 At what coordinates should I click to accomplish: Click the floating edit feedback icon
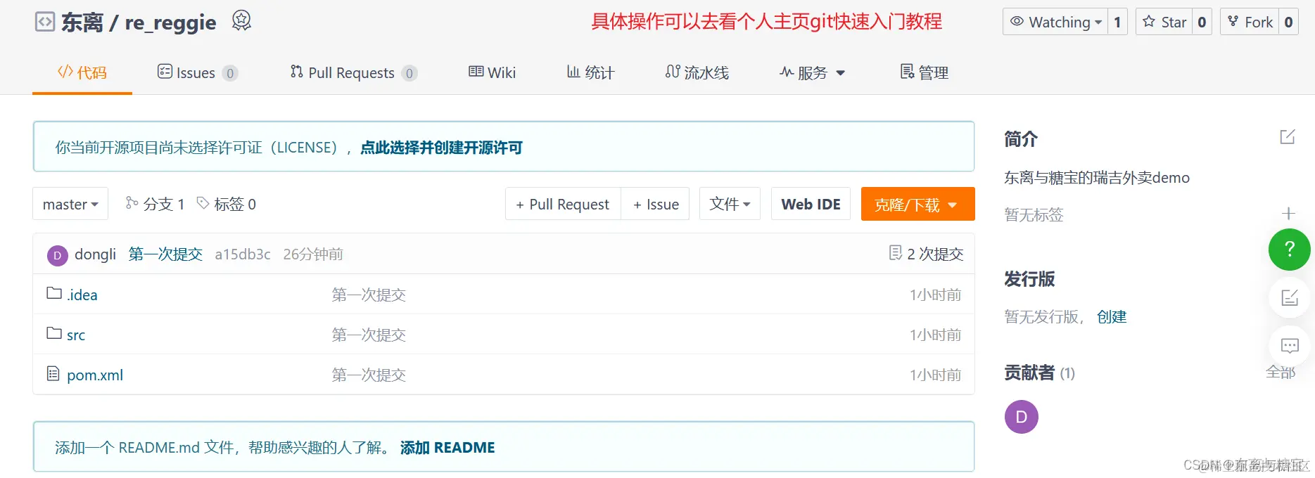(x=1289, y=297)
